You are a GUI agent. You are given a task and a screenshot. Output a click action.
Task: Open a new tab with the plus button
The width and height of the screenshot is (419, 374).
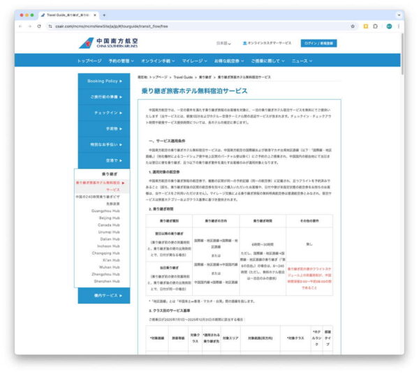104,15
